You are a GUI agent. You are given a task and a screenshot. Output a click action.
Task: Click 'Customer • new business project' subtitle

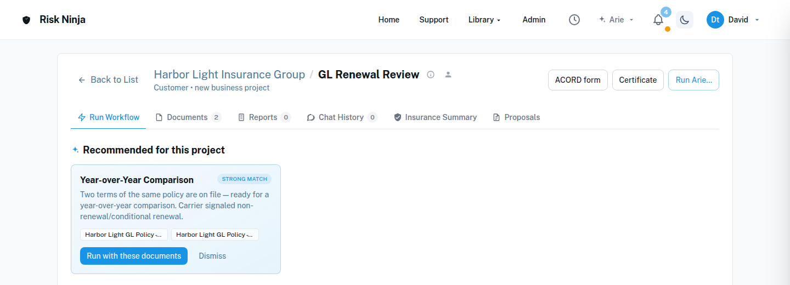click(212, 88)
